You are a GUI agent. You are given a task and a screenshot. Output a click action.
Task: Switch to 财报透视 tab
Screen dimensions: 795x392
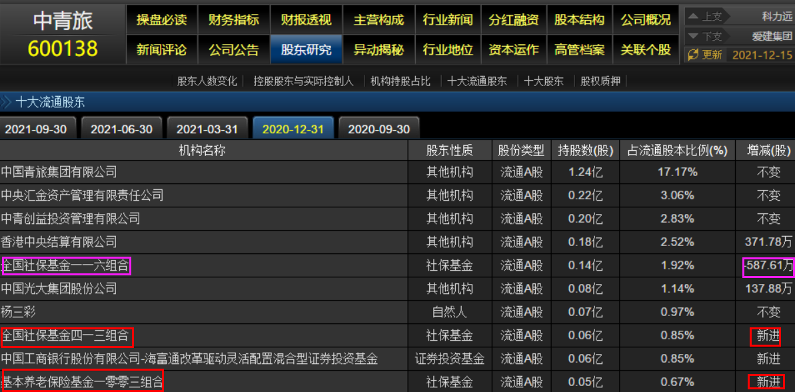click(307, 20)
